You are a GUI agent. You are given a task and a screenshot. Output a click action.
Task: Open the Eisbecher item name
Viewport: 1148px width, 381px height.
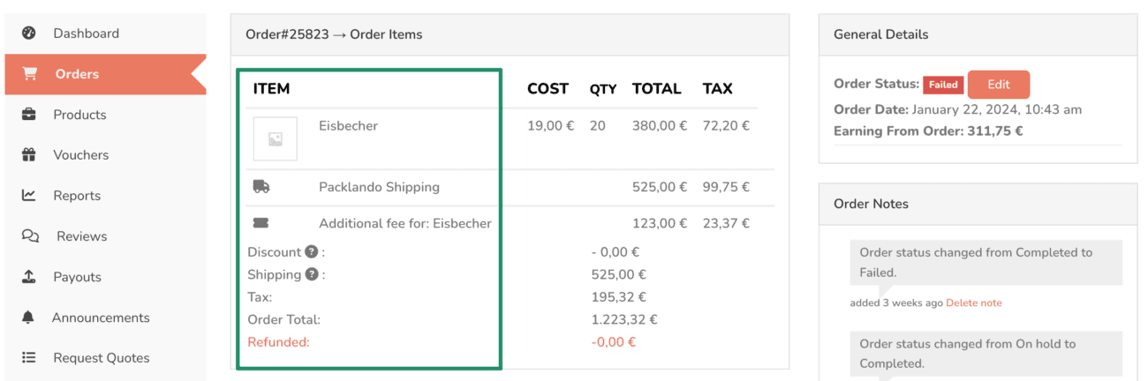(348, 126)
